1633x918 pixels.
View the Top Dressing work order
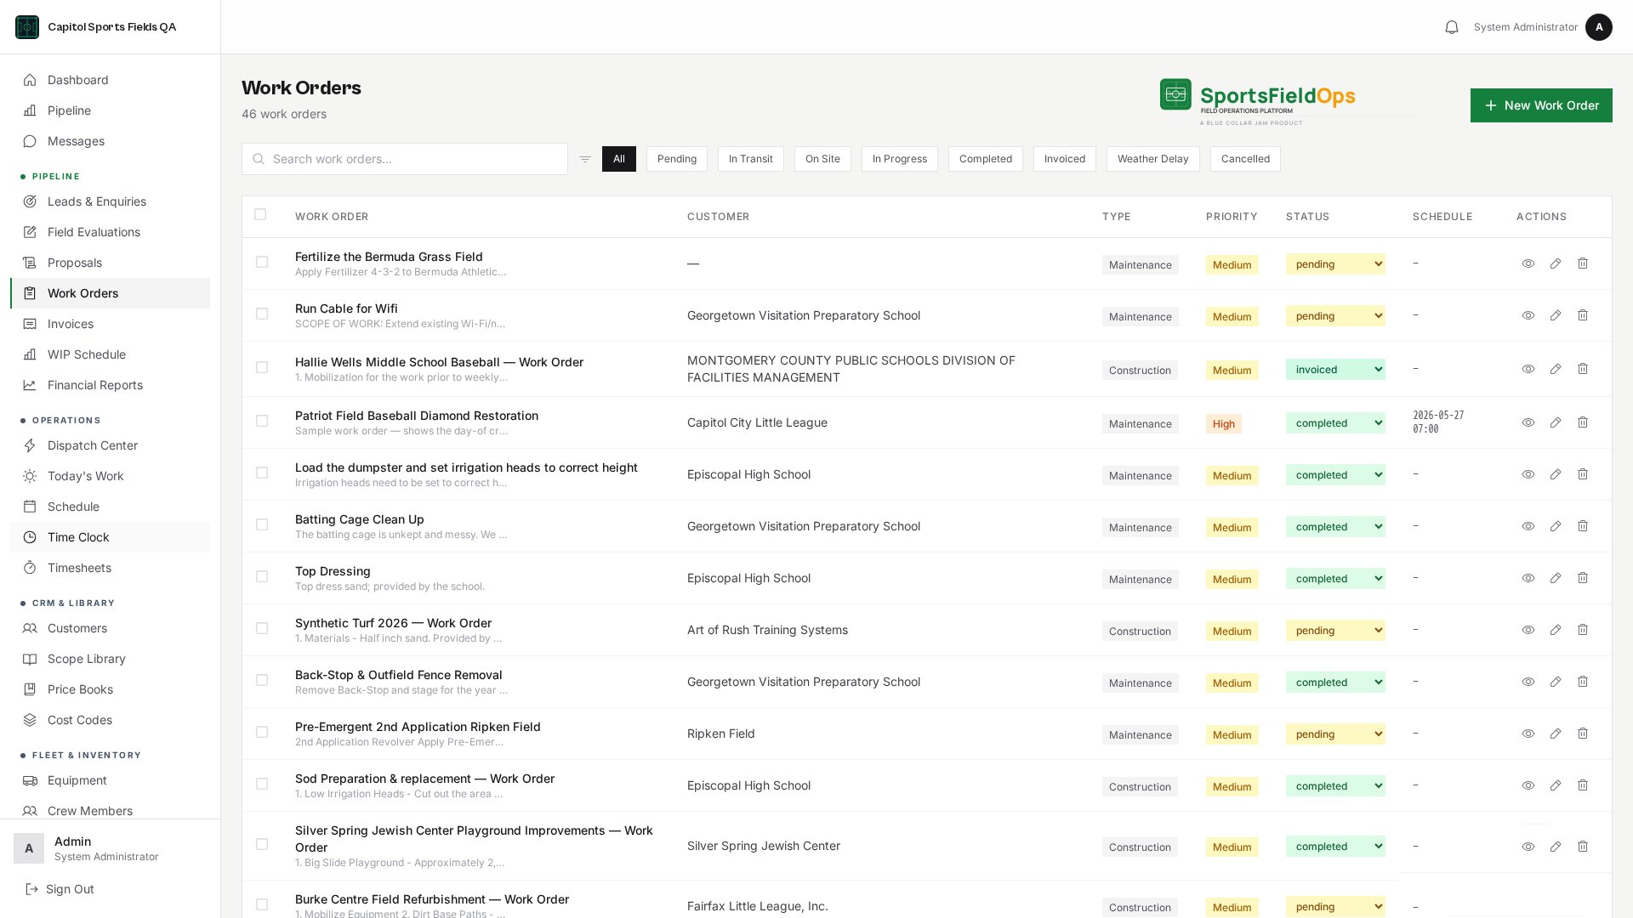(1528, 578)
